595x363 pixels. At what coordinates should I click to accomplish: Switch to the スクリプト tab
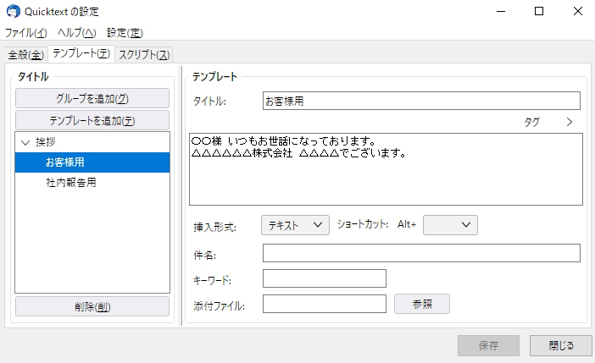(x=143, y=55)
